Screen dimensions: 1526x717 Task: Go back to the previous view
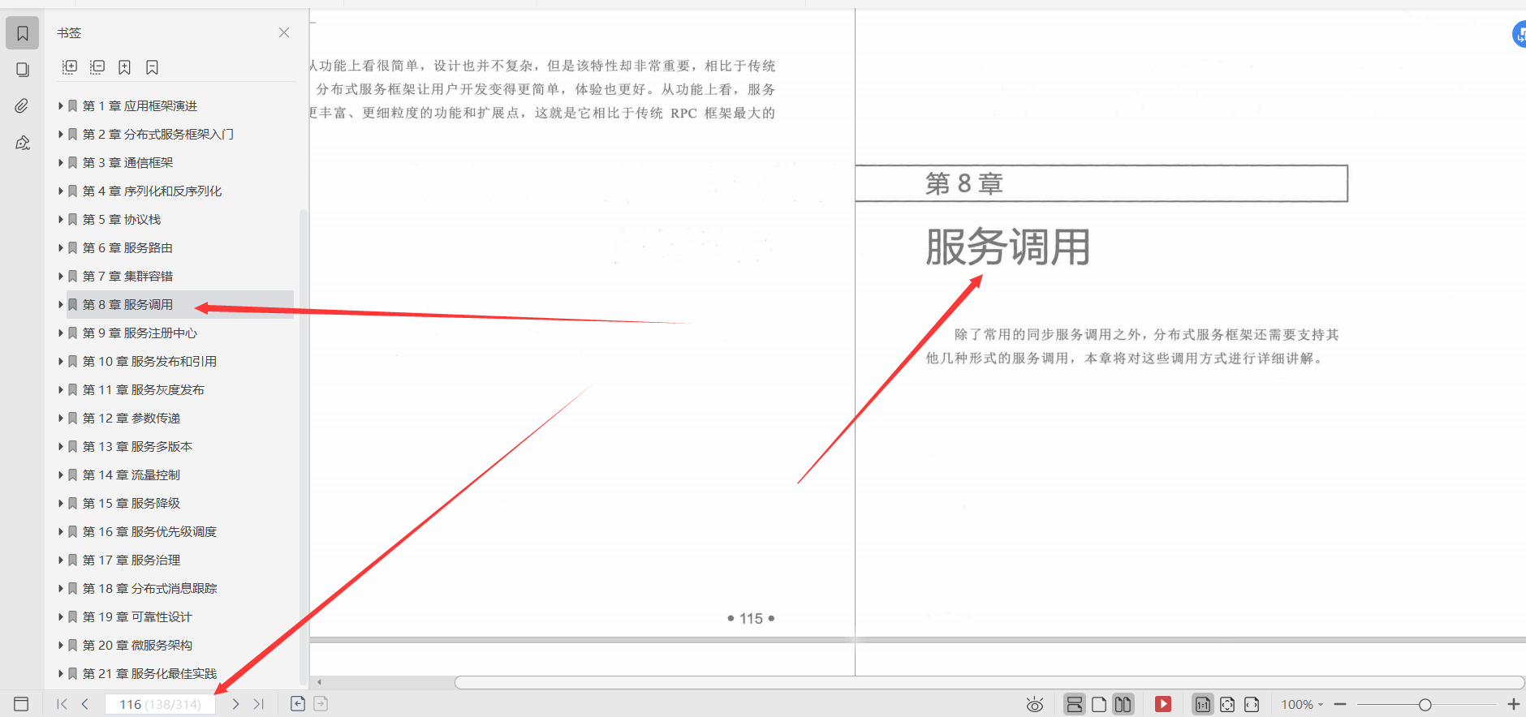tap(298, 704)
